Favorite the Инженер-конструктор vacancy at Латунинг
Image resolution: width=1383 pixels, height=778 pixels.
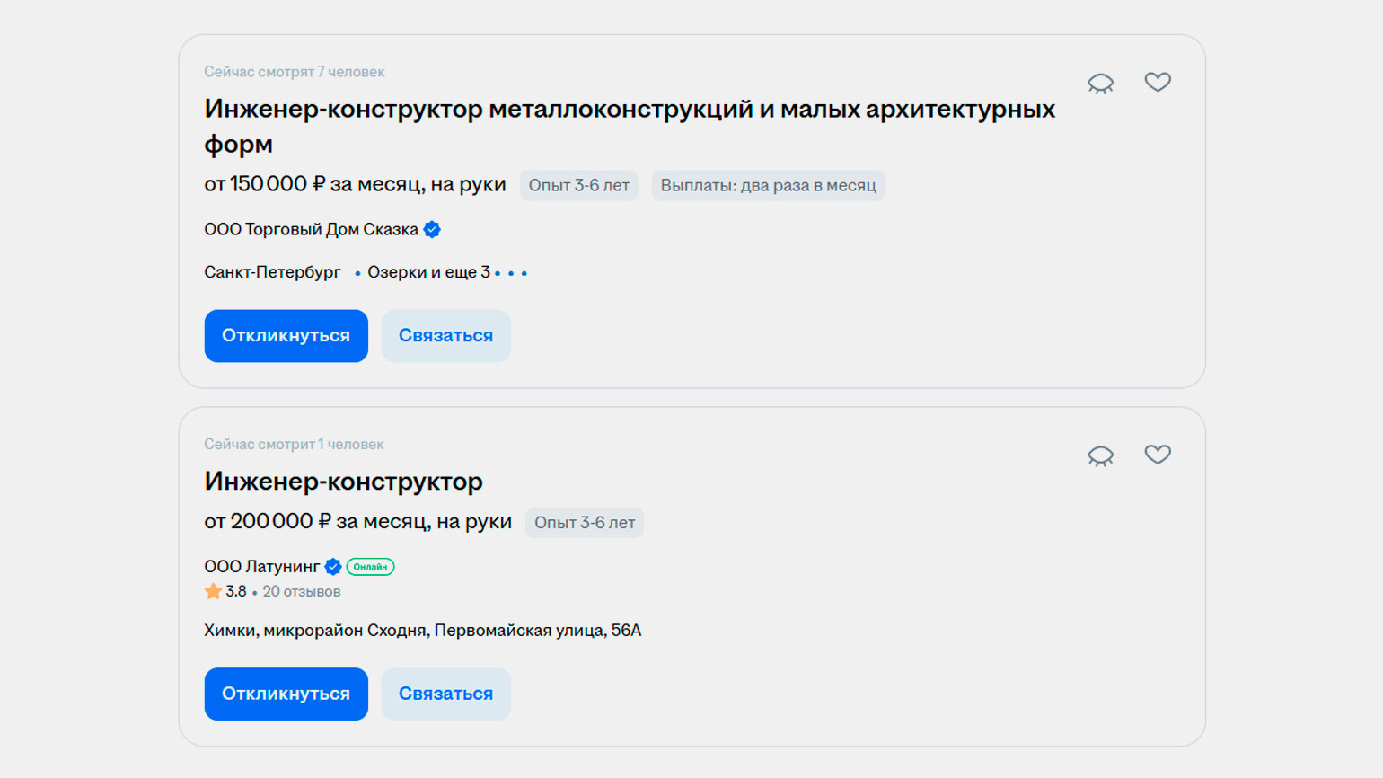coord(1158,455)
